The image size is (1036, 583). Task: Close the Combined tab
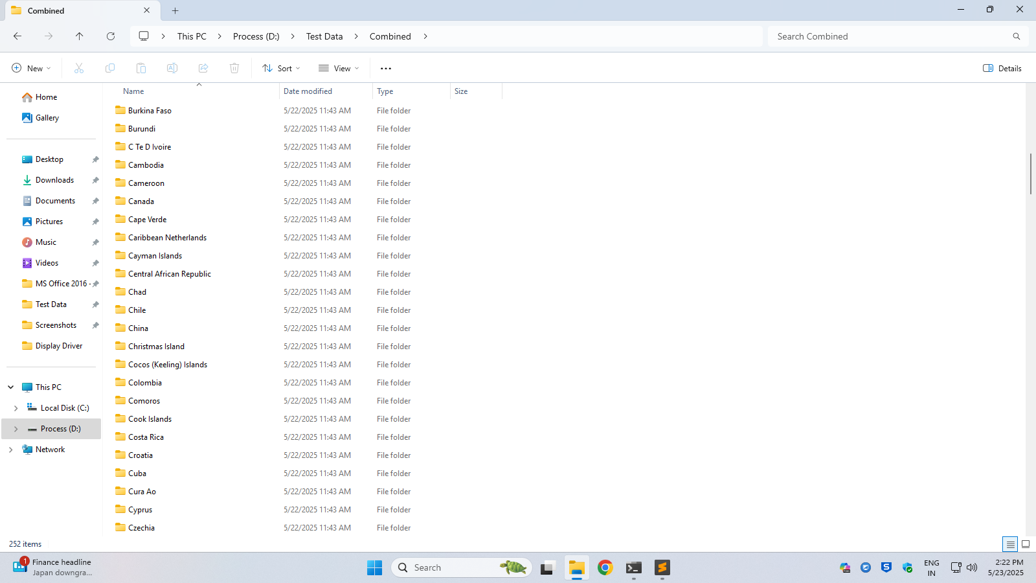(147, 10)
